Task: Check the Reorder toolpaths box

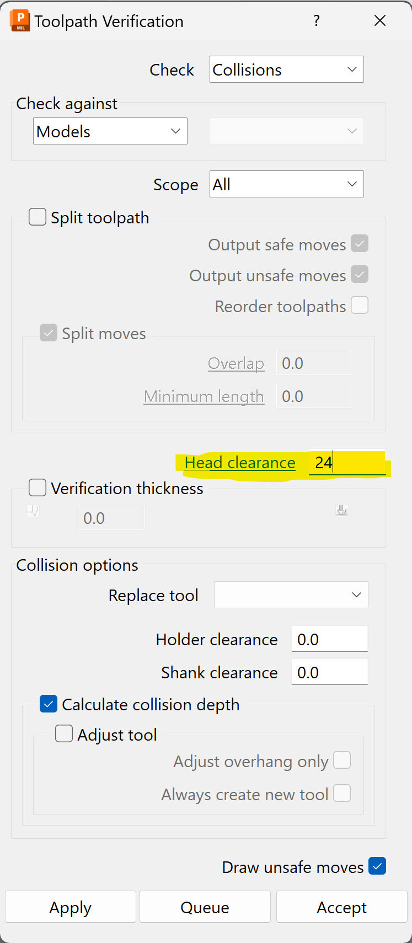Action: (359, 305)
